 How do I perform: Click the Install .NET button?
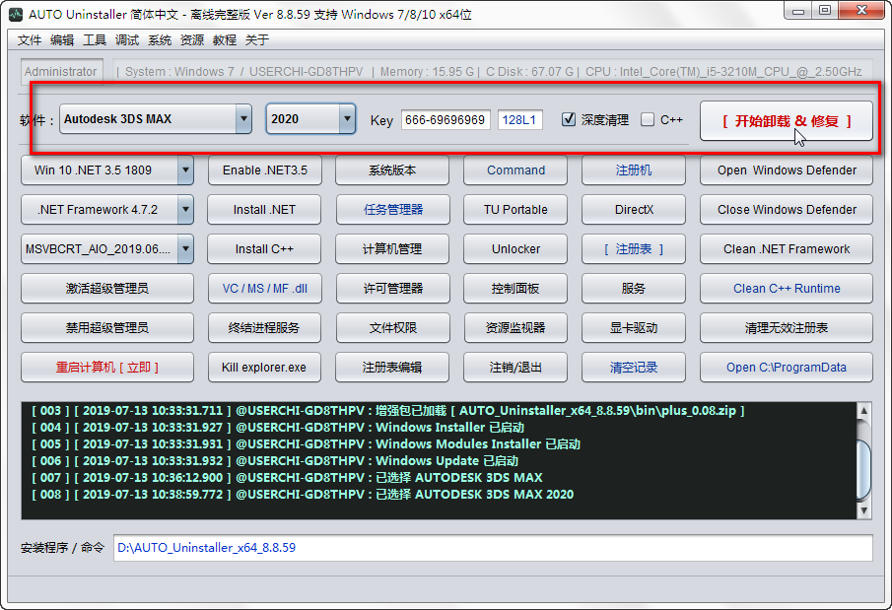263,209
